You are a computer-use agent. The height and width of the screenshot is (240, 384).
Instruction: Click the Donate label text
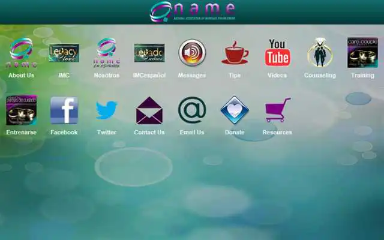(235, 133)
